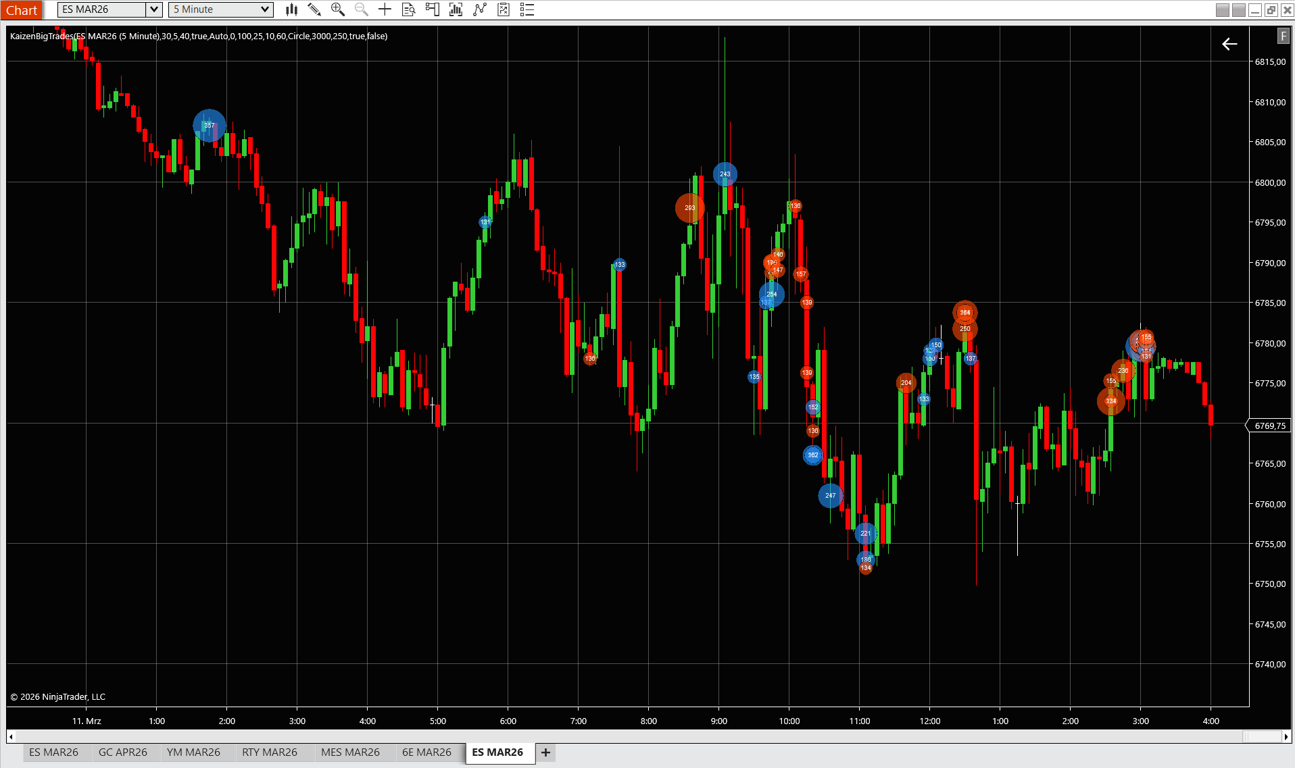Switch to the MES MAR26 tab
This screenshot has width=1295, height=768.
[351, 752]
